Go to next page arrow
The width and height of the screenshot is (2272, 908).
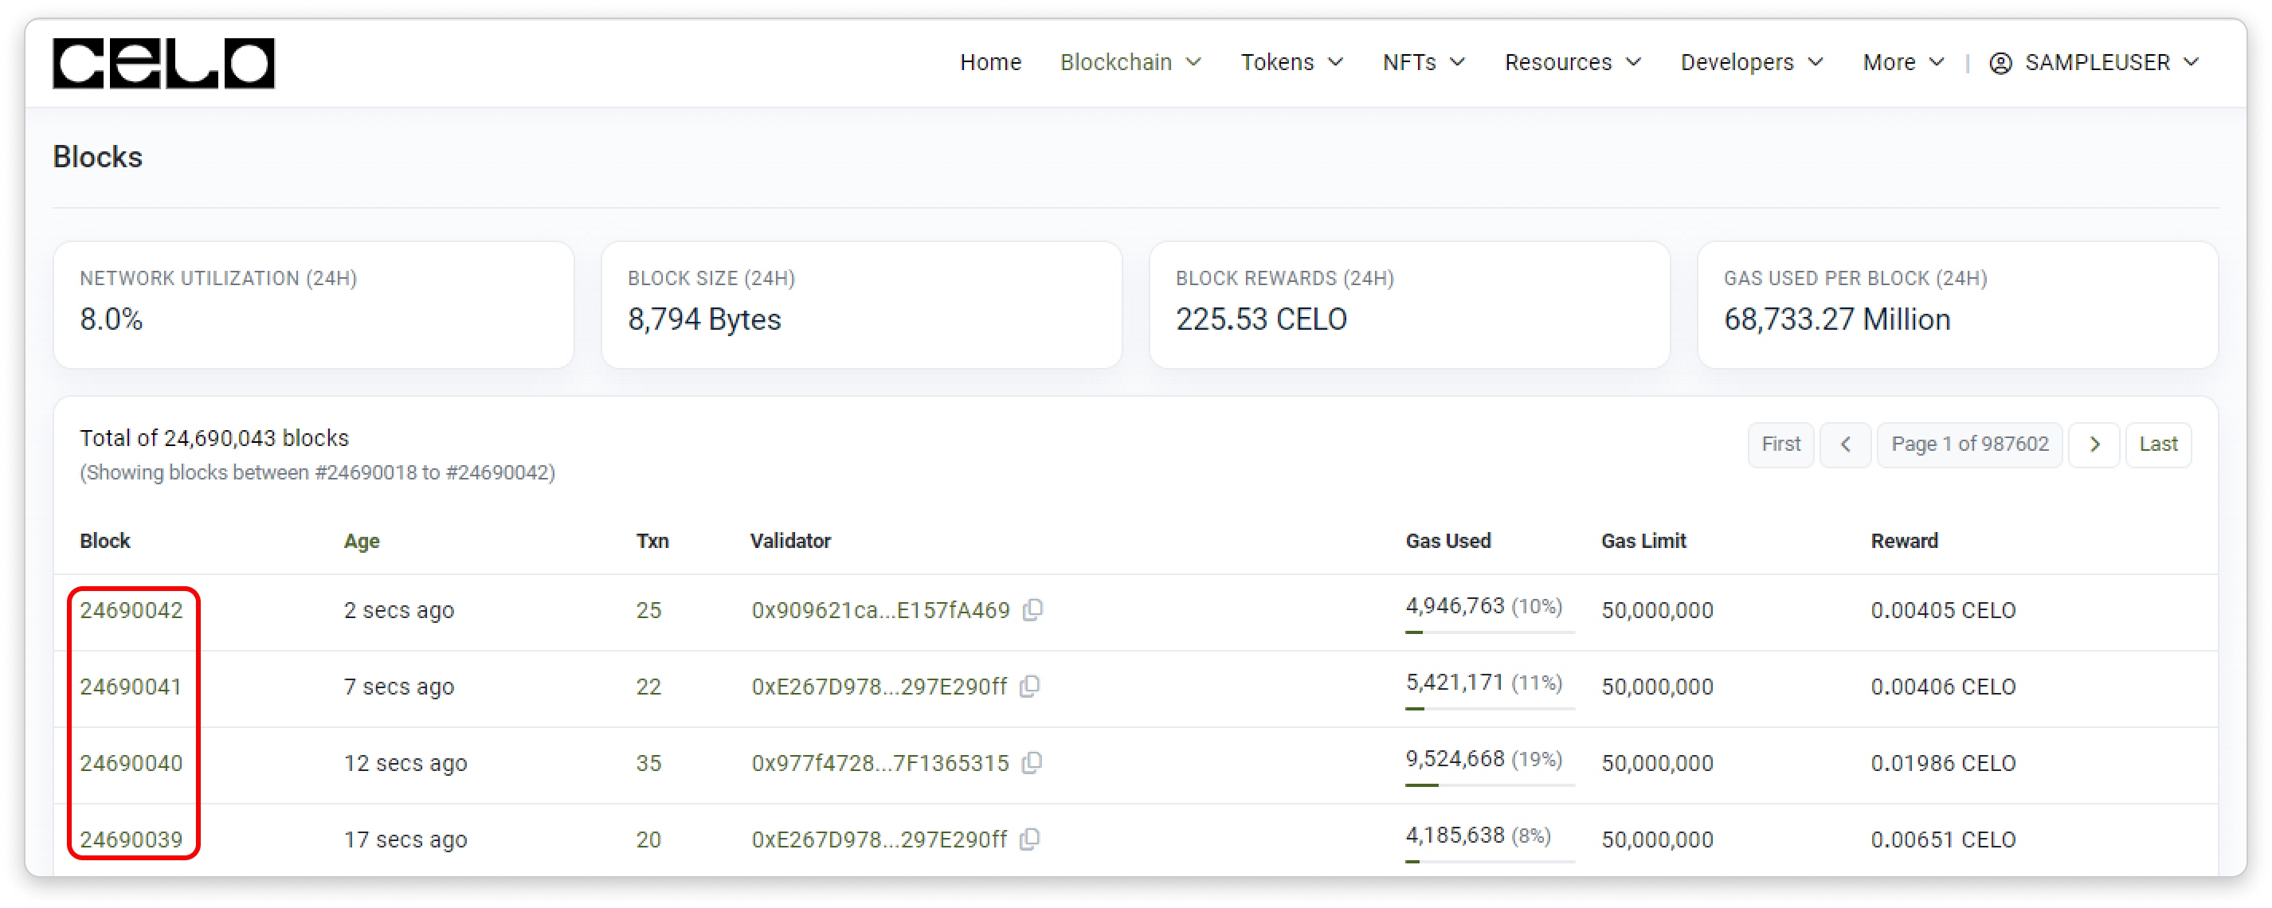(x=2094, y=444)
